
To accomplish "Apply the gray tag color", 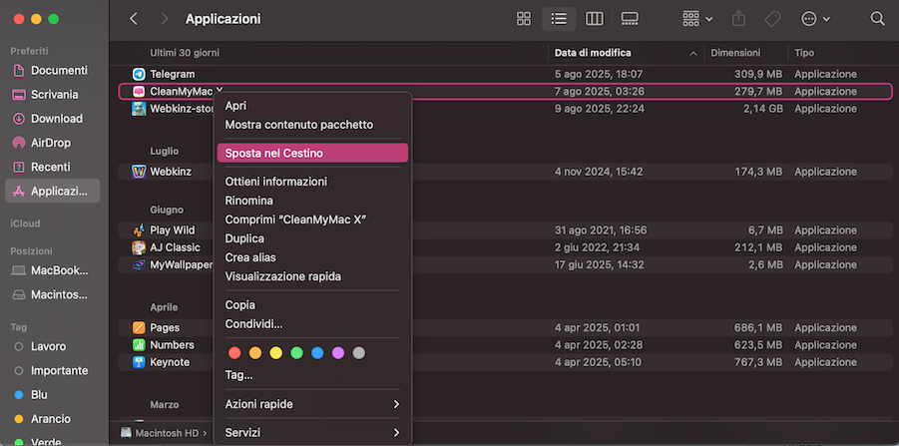I will coord(358,352).
